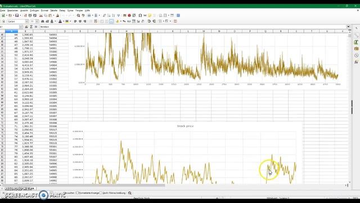
Task: Click the Open file icon
Action: pos(10,15)
